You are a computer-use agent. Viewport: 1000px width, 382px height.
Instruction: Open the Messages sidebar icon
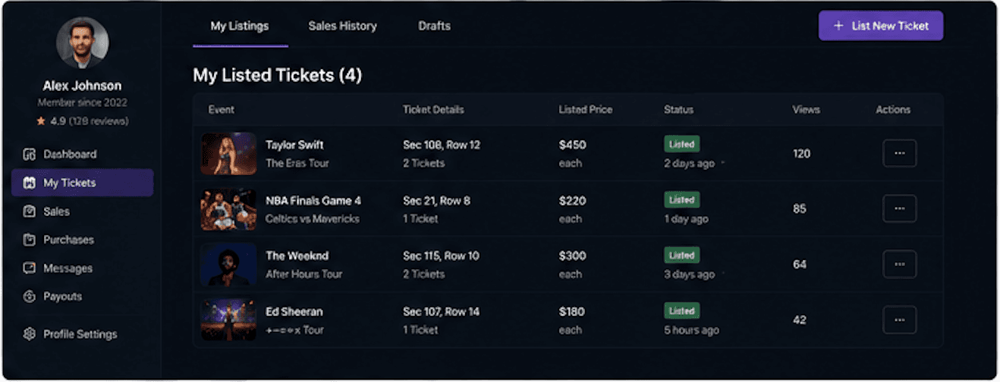(30, 268)
